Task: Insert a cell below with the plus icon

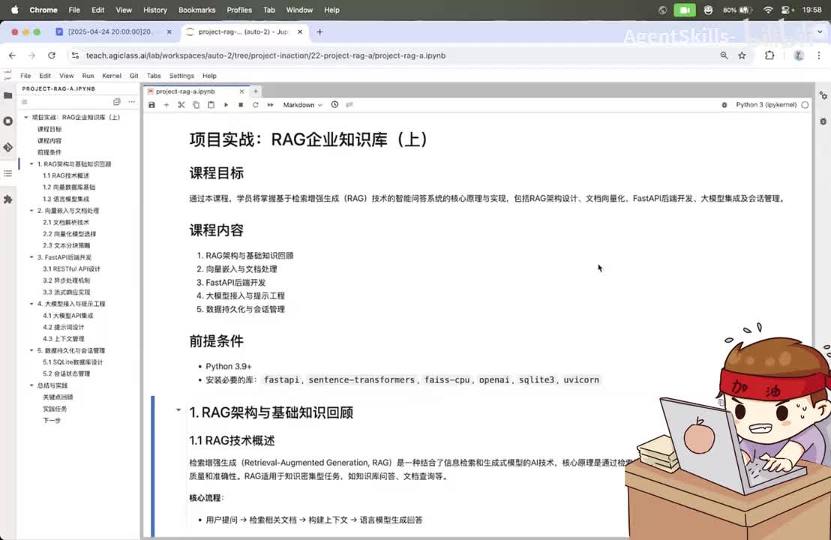Action: [x=166, y=105]
